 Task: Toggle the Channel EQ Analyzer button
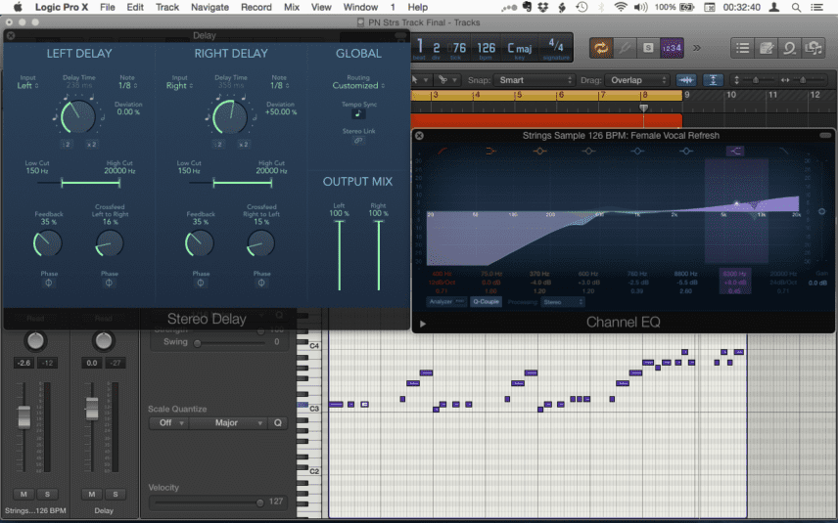click(446, 302)
